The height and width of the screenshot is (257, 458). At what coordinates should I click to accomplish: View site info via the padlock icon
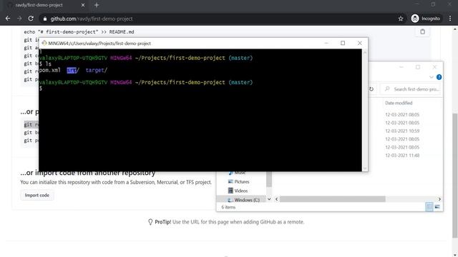click(44, 19)
